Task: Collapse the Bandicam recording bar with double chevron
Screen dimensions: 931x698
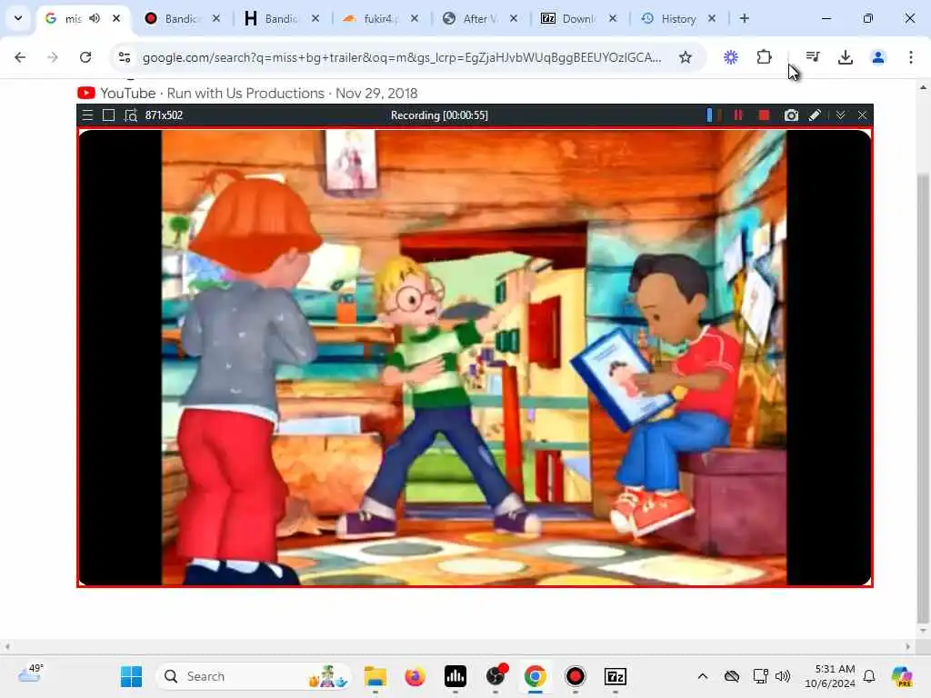Action: point(840,115)
